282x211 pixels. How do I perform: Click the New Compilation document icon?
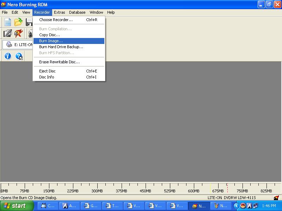(7, 22)
